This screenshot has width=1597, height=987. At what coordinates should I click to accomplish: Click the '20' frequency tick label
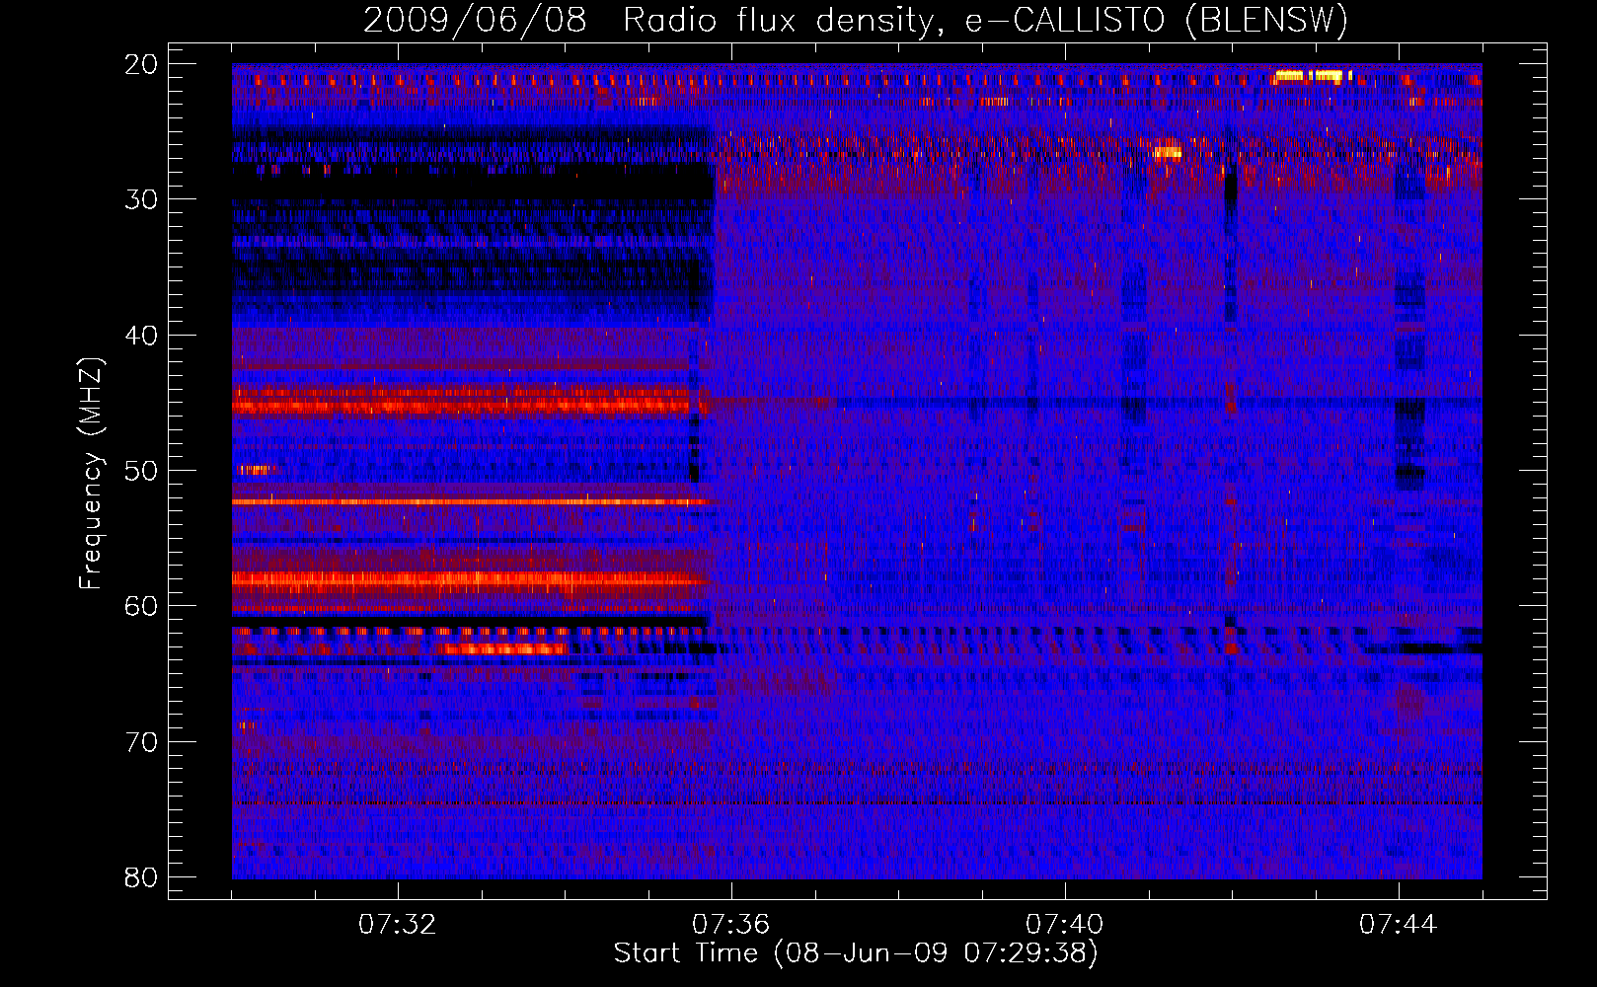142,64
